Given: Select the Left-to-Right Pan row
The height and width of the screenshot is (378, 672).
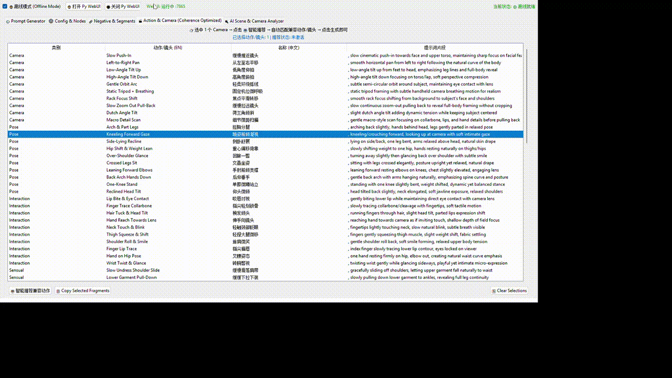Looking at the screenshot, I should [x=266, y=62].
